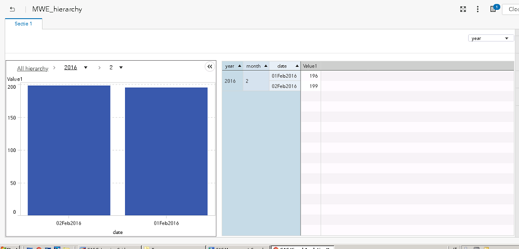Sort table by date column arrow
This screenshot has height=249, width=519.
pyautogui.click(x=297, y=66)
